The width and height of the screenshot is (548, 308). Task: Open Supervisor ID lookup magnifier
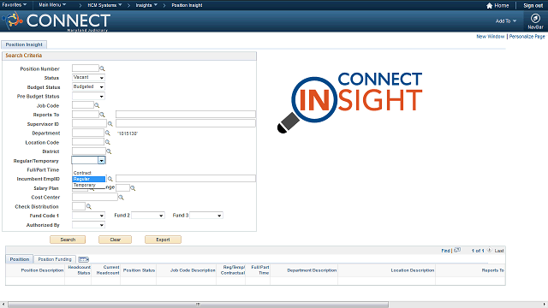(x=110, y=124)
